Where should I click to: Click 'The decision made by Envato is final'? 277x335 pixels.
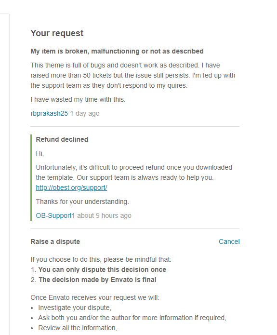click(97, 280)
